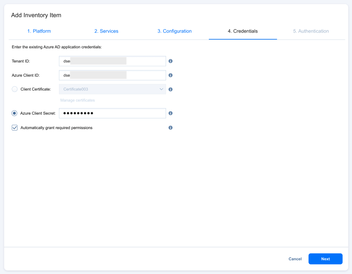Click the info icon beside Client Certificate dropdown
The height and width of the screenshot is (274, 352).
coord(170,89)
